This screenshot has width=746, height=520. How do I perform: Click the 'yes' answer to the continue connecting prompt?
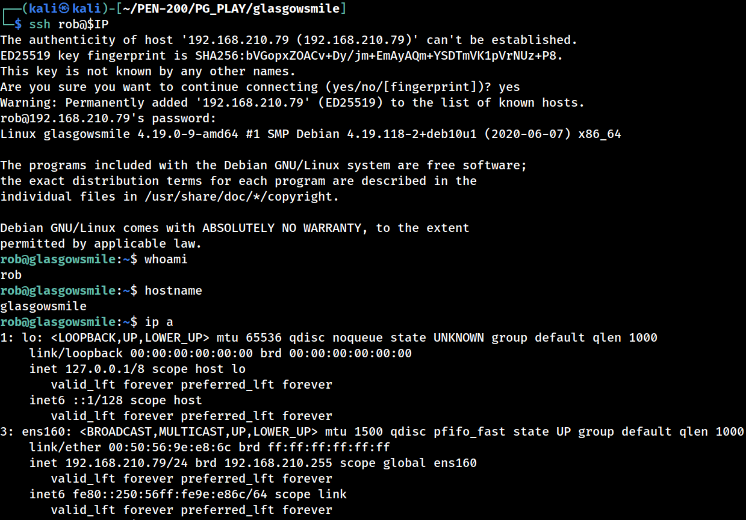coord(509,87)
